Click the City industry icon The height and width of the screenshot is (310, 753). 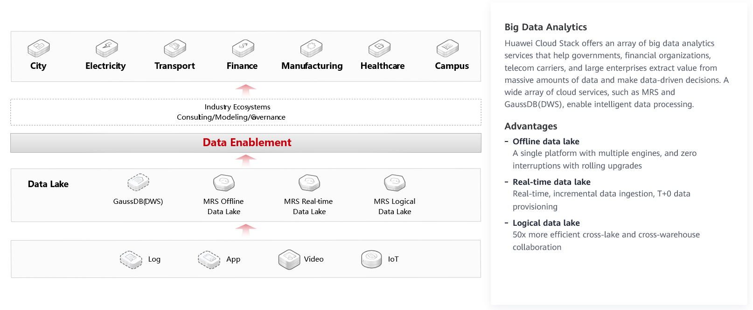coord(39,48)
